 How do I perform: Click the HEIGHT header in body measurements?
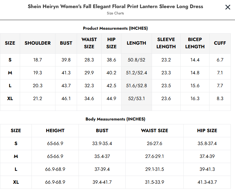(55, 131)
